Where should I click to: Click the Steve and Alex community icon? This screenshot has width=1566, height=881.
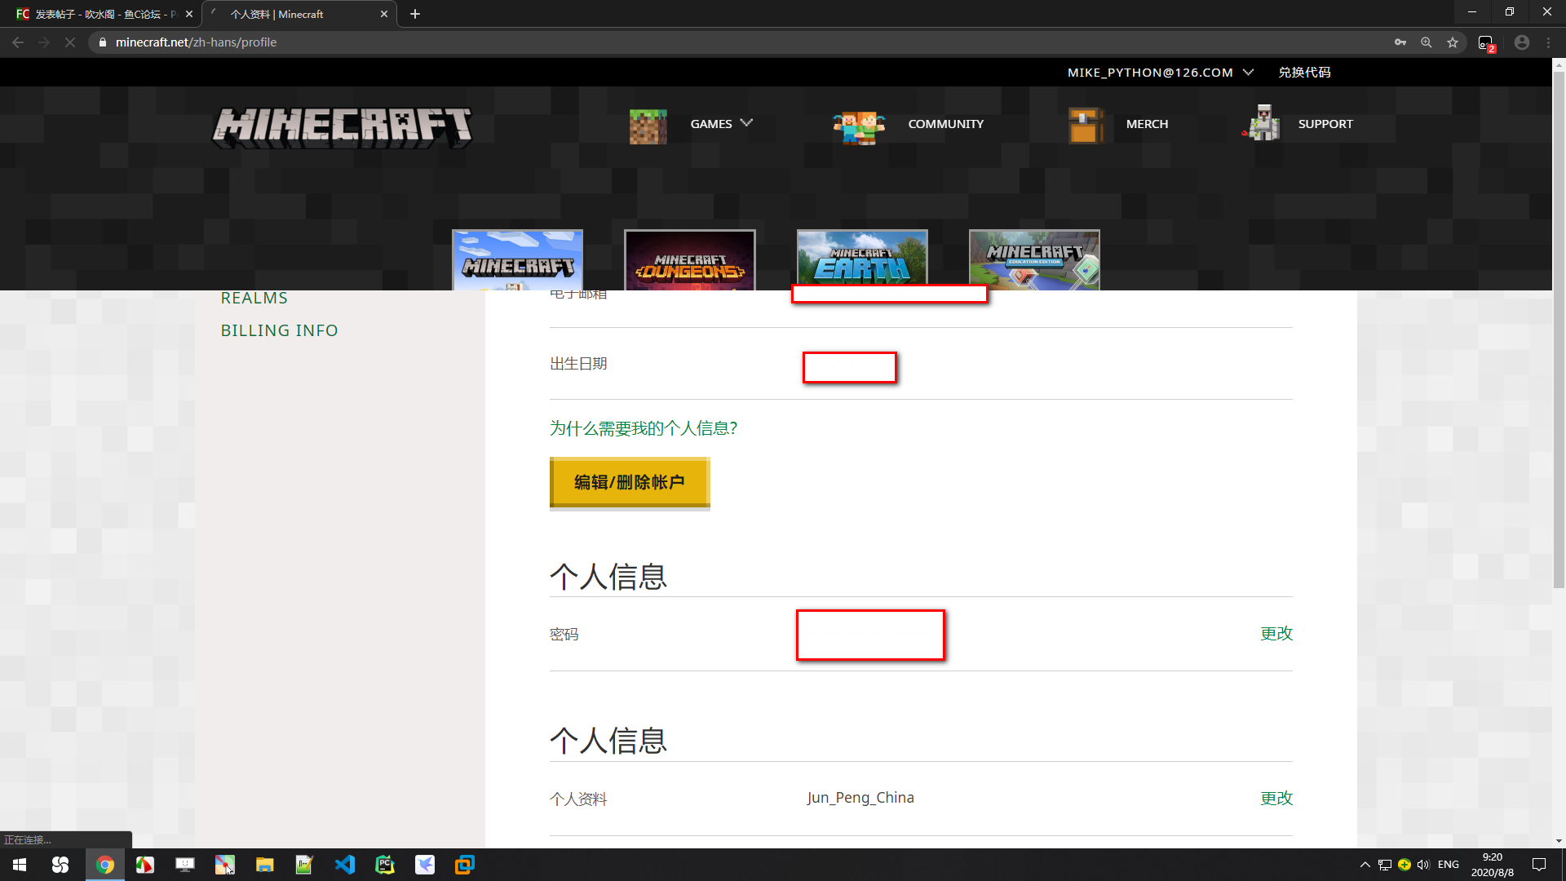(x=859, y=128)
